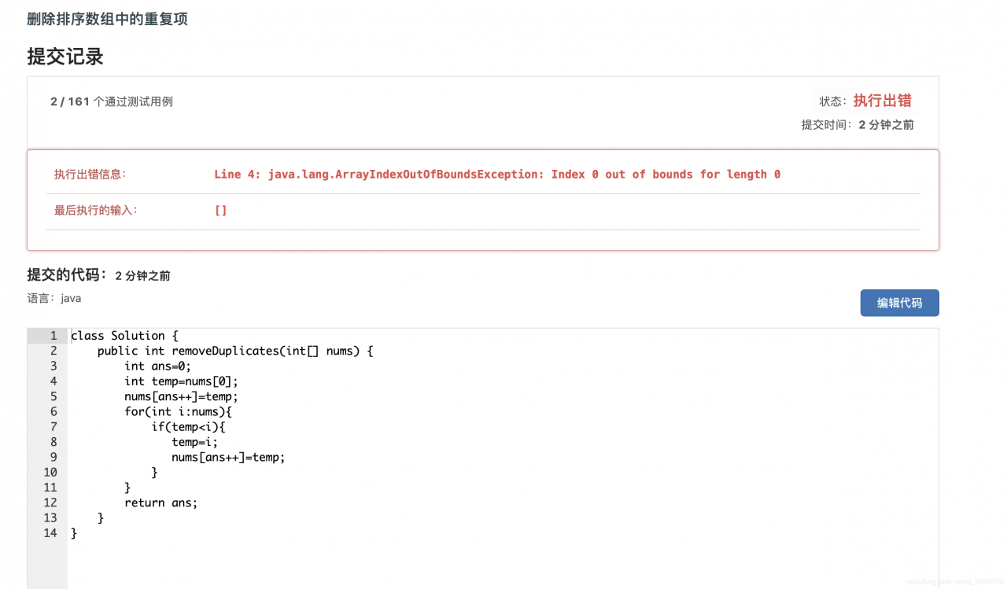
Task: Click the ArrayIndexOutOfBoundsException error message
Action: tap(497, 175)
